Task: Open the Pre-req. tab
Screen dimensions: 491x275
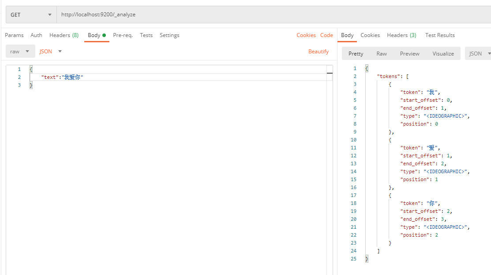Action: [x=123, y=35]
